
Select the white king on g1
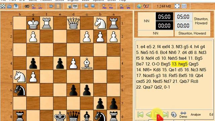tap(33, 23)
